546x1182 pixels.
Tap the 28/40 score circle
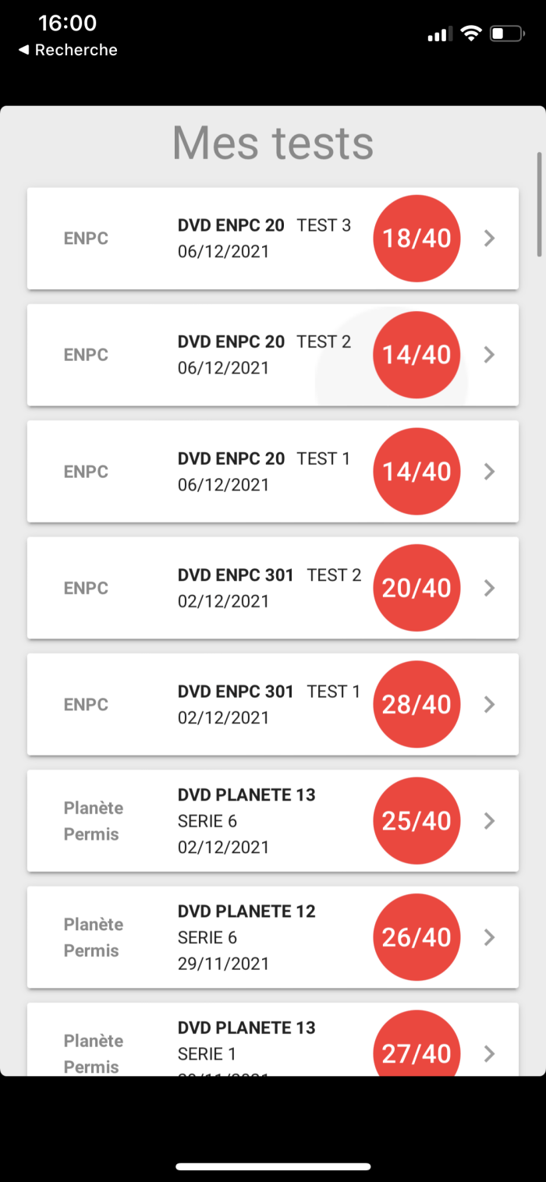[417, 704]
